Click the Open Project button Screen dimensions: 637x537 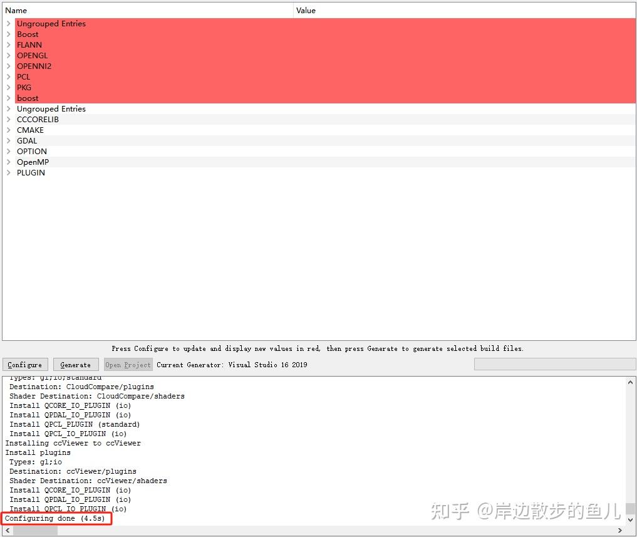128,365
